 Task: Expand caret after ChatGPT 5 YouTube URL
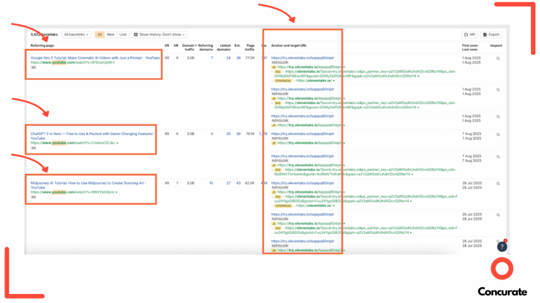coord(117,143)
